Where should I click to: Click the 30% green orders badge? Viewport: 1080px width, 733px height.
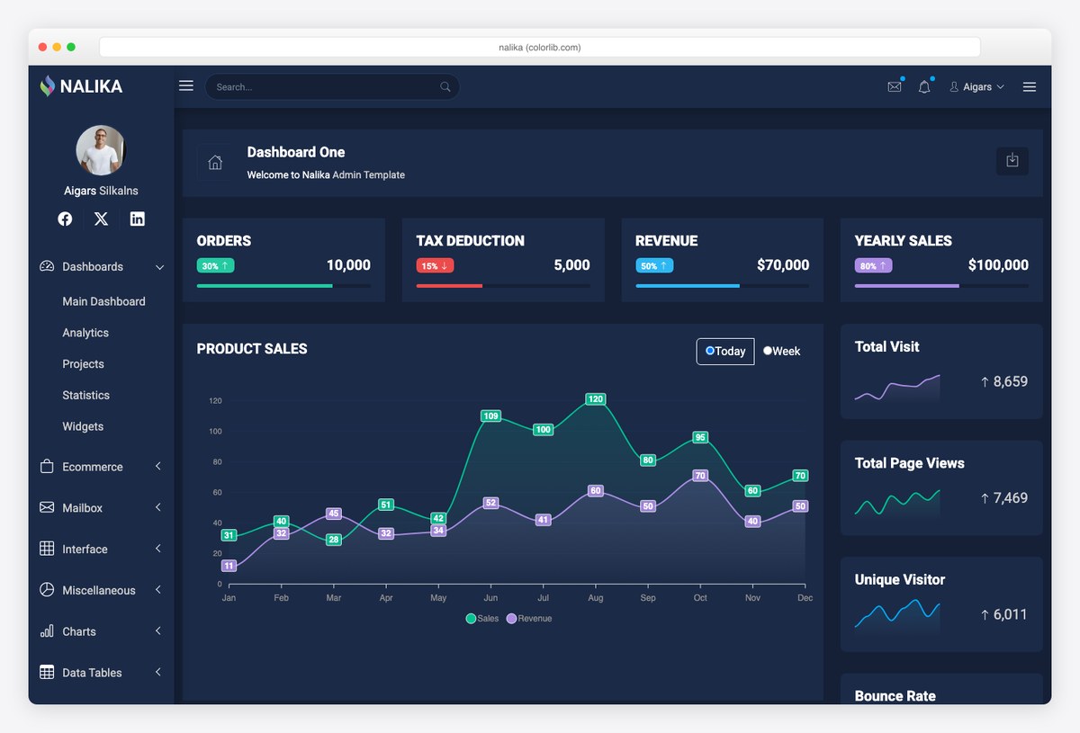[215, 265]
